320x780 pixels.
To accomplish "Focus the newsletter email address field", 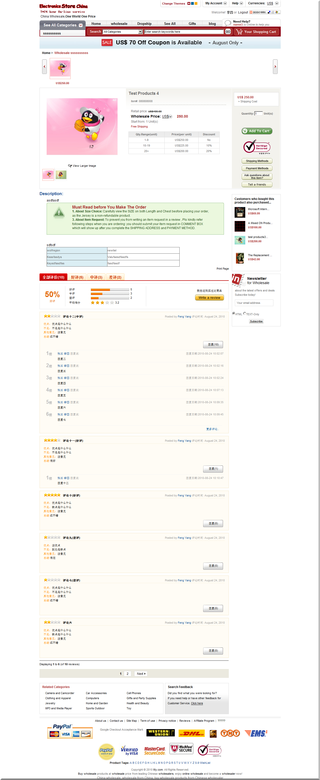I will pos(254,303).
